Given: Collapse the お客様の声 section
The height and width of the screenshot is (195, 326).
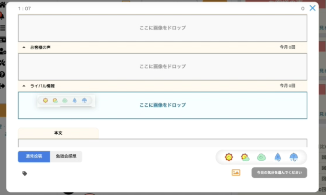Looking at the screenshot, I should [x=24, y=47].
